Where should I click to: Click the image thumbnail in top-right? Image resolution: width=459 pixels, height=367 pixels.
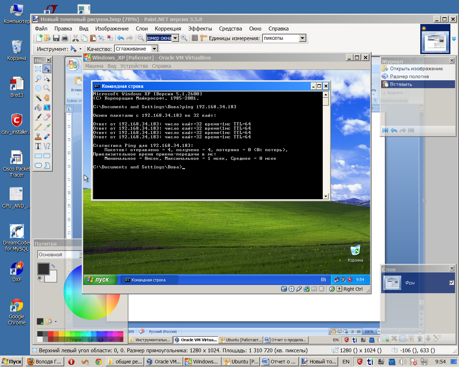435,39
